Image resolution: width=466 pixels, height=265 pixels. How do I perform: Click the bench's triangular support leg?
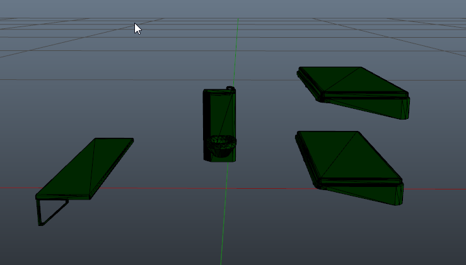[52, 212]
